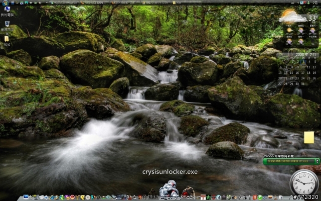
Task: Launch the green MSN Messenger figure in dock
Action: (62, 197)
